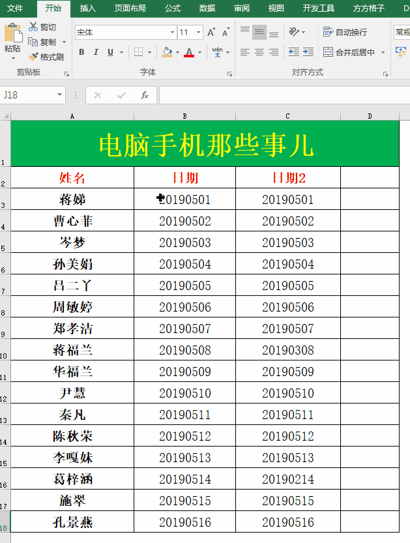
Task: Click Merge and Center 合并后居中
Action: click(349, 52)
